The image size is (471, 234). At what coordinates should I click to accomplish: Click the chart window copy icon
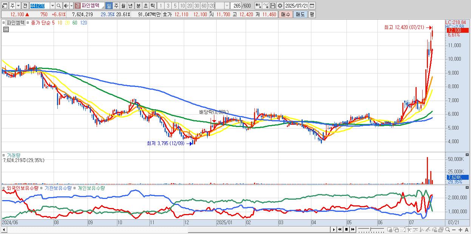point(441,229)
